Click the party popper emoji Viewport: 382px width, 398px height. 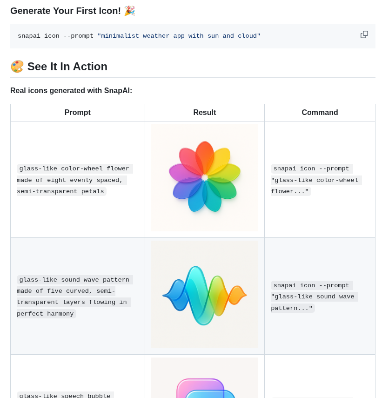pos(129,11)
